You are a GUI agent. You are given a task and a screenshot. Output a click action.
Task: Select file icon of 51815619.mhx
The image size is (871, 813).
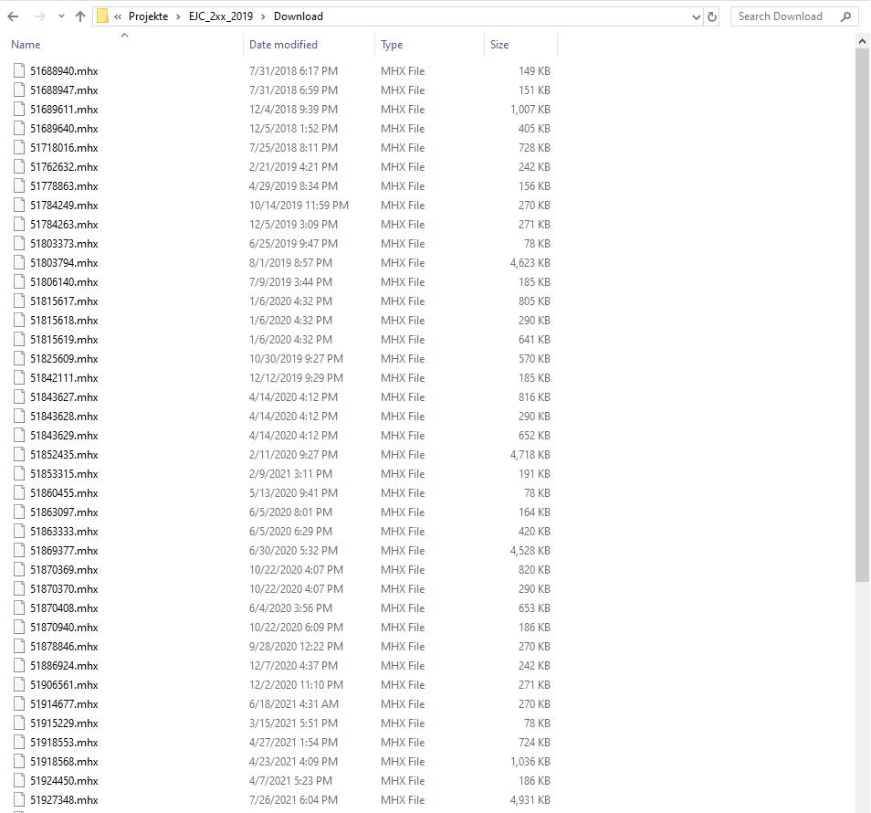coord(19,339)
